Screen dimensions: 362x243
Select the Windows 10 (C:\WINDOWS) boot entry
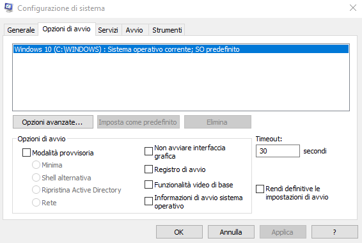tap(181, 49)
